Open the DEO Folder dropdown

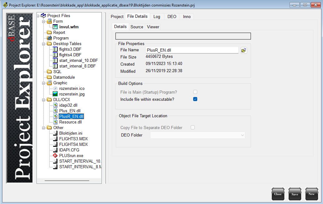(242, 135)
